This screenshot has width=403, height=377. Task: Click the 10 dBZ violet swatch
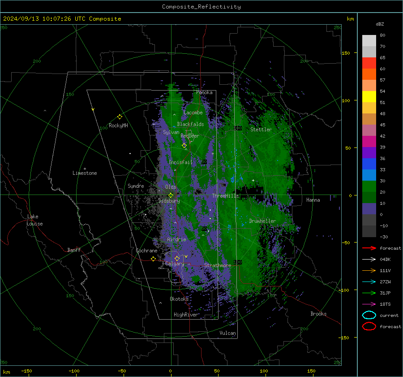[x=369, y=208]
